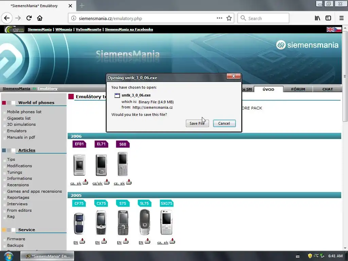The height and width of the screenshot is (261, 348).
Task: Open Manuals in pdf sidebar entry
Action: click(21, 137)
